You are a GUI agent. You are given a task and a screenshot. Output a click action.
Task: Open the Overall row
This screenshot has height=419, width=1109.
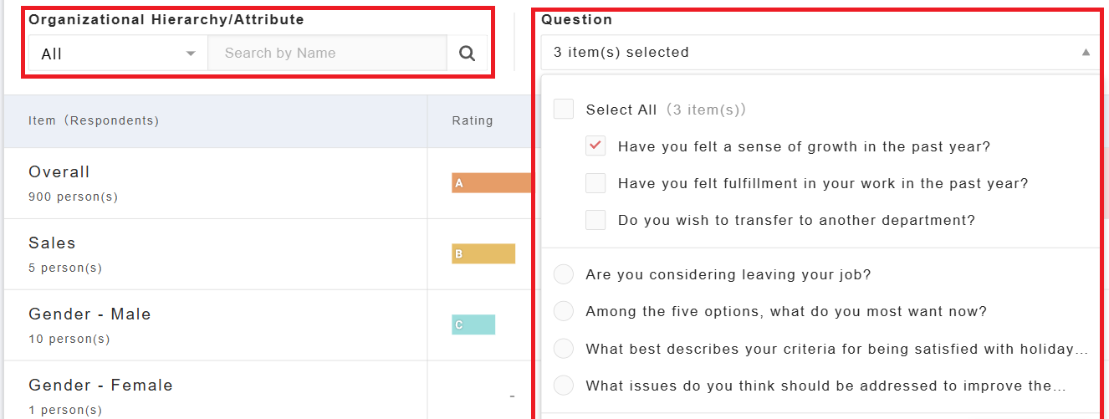click(x=59, y=172)
